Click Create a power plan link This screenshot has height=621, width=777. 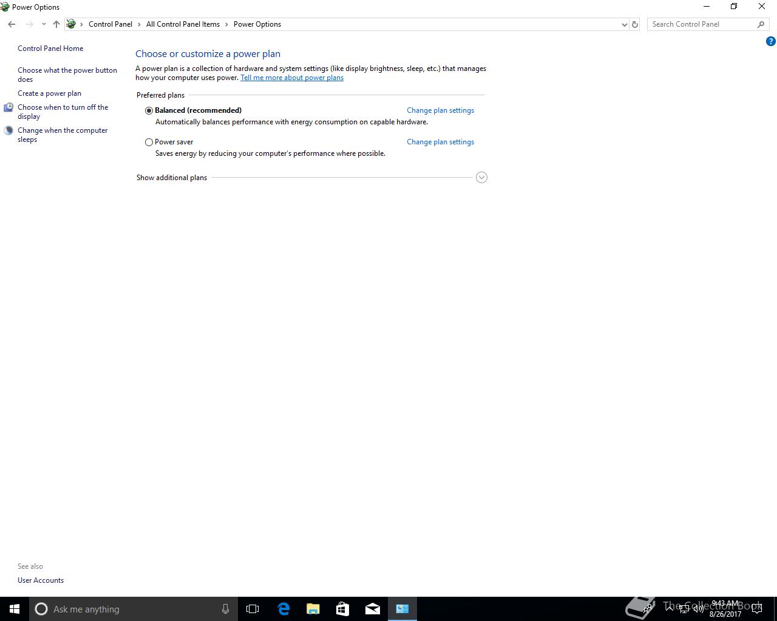coord(49,93)
